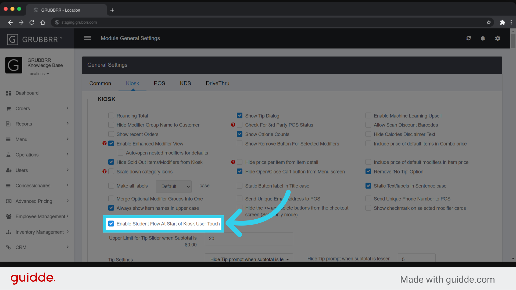
Task: Open the CRM menu item
Action: coord(21,247)
